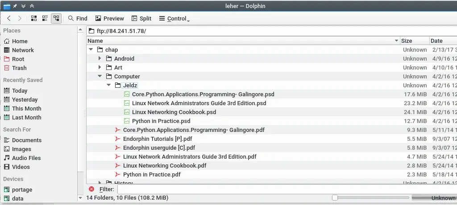
Task: Split the Dolphin view
Action: pos(141,18)
